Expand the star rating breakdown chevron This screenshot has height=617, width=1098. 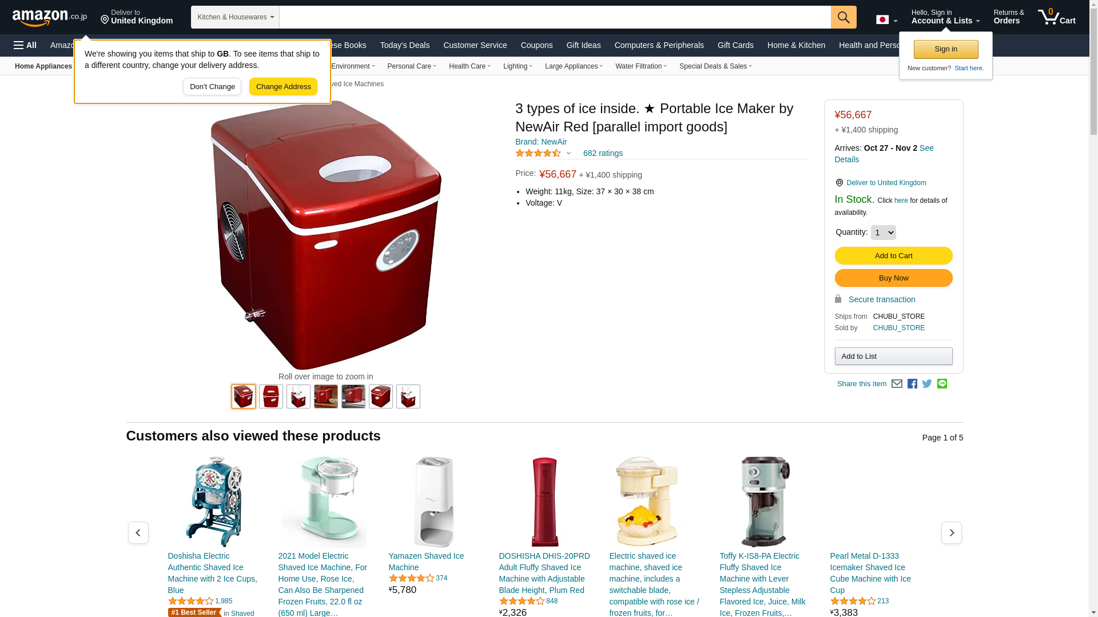tap(568, 153)
